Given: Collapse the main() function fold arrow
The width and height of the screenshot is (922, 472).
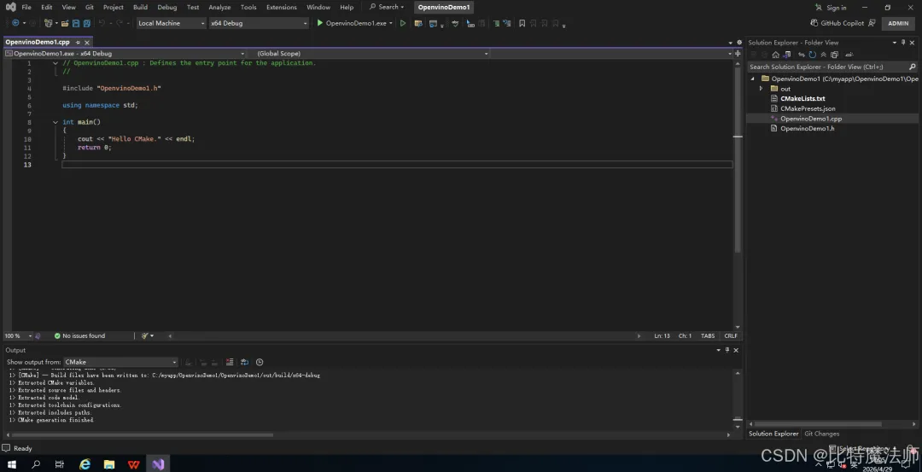Looking at the screenshot, I should coord(55,122).
